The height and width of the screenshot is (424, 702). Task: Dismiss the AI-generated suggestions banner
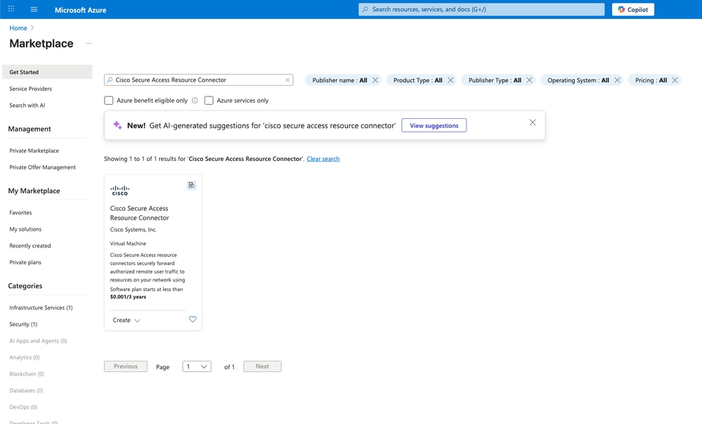coord(532,123)
